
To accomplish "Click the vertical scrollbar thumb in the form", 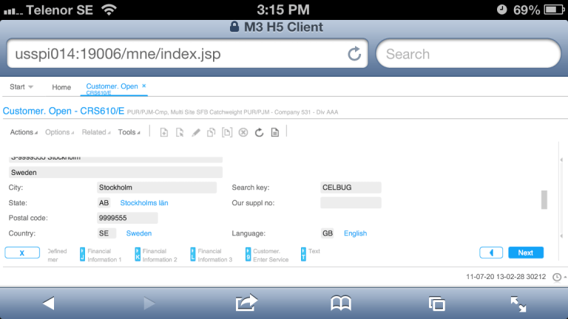I will (x=544, y=199).
